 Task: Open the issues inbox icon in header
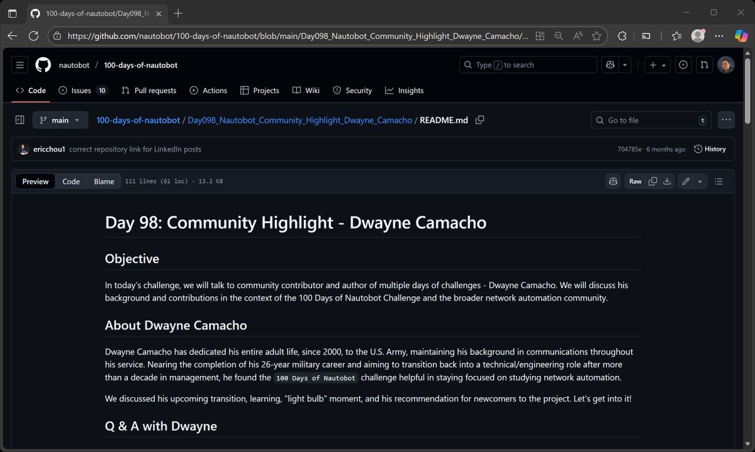(x=684, y=65)
